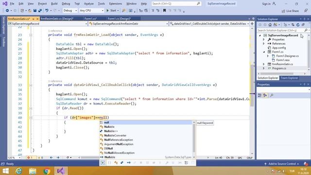Screen dimensions: 311x175
Task: Expand the Properties node in Solution Explorer
Action: (264, 39)
